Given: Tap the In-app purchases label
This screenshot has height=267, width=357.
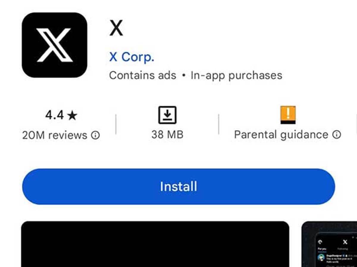Looking at the screenshot, I should [x=237, y=75].
